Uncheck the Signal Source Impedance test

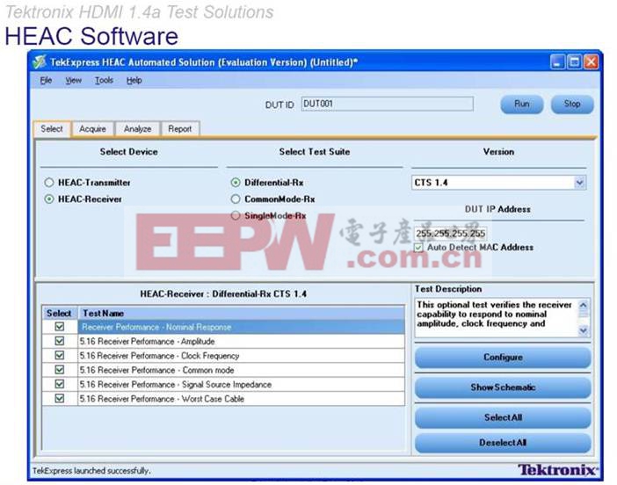point(60,384)
